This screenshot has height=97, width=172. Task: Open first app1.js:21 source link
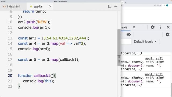coord(154,58)
